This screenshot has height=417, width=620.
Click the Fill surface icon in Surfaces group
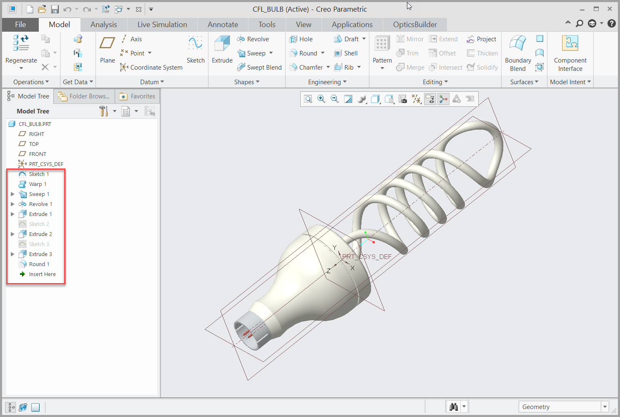(x=540, y=39)
